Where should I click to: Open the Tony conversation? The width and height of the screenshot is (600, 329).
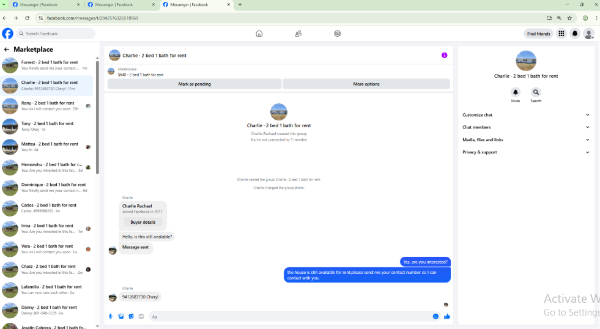47,126
